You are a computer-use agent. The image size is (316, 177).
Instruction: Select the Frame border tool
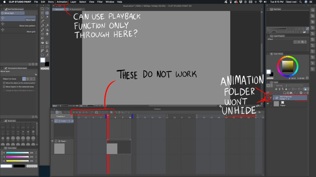[47, 47]
